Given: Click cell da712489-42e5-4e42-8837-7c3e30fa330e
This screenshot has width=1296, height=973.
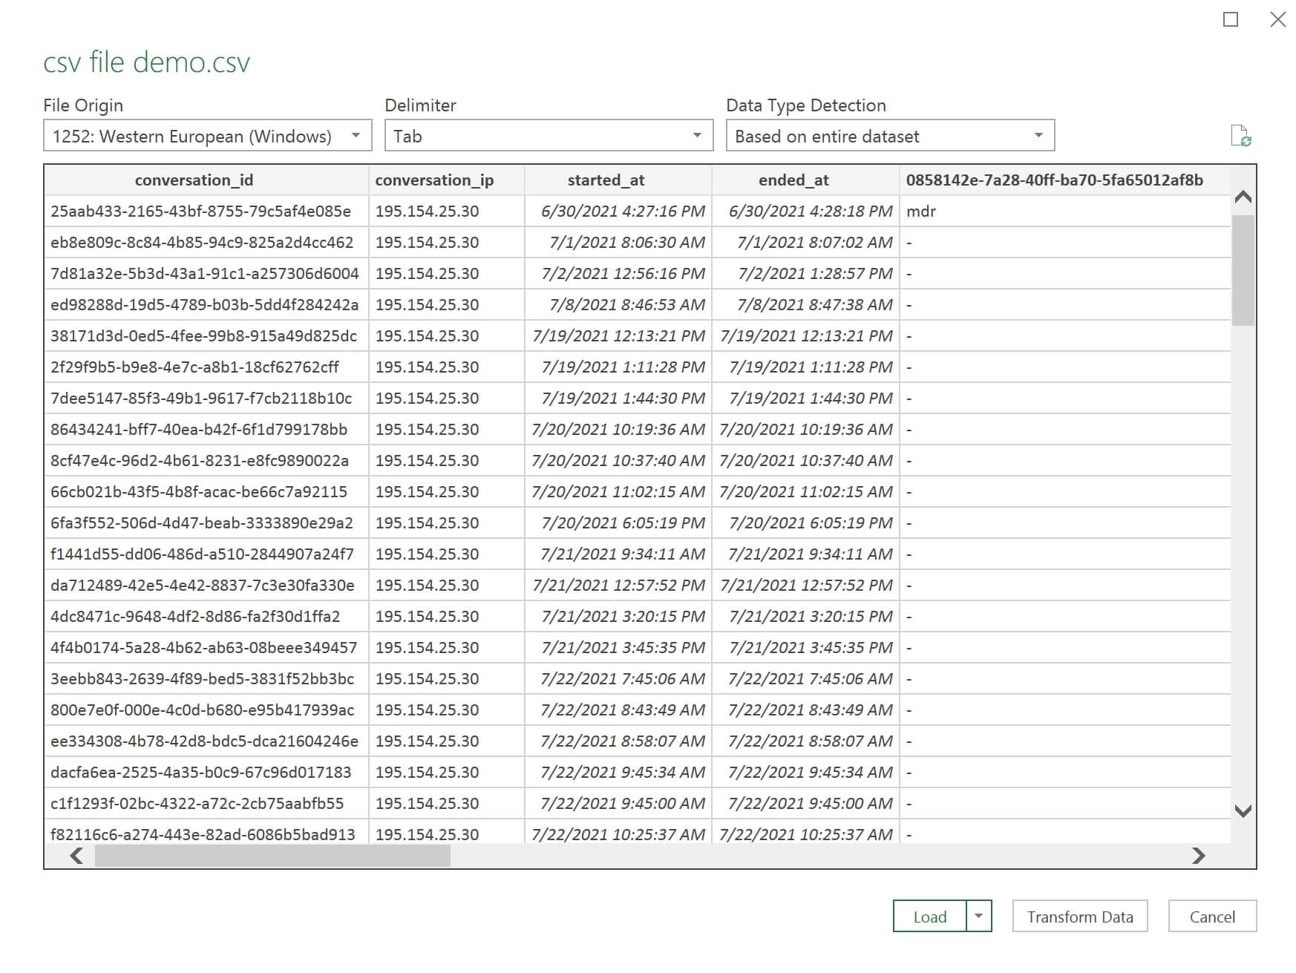Looking at the screenshot, I should [x=206, y=586].
